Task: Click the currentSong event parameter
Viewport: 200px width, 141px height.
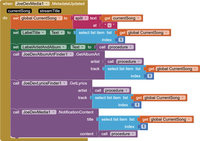Action: tap(20, 11)
